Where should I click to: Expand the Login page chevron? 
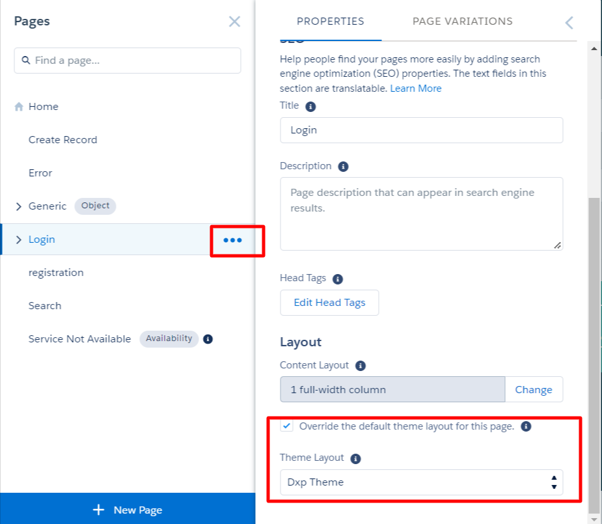(18, 240)
